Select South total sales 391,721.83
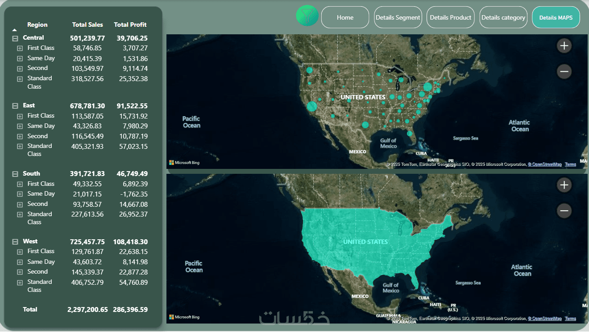 click(87, 174)
